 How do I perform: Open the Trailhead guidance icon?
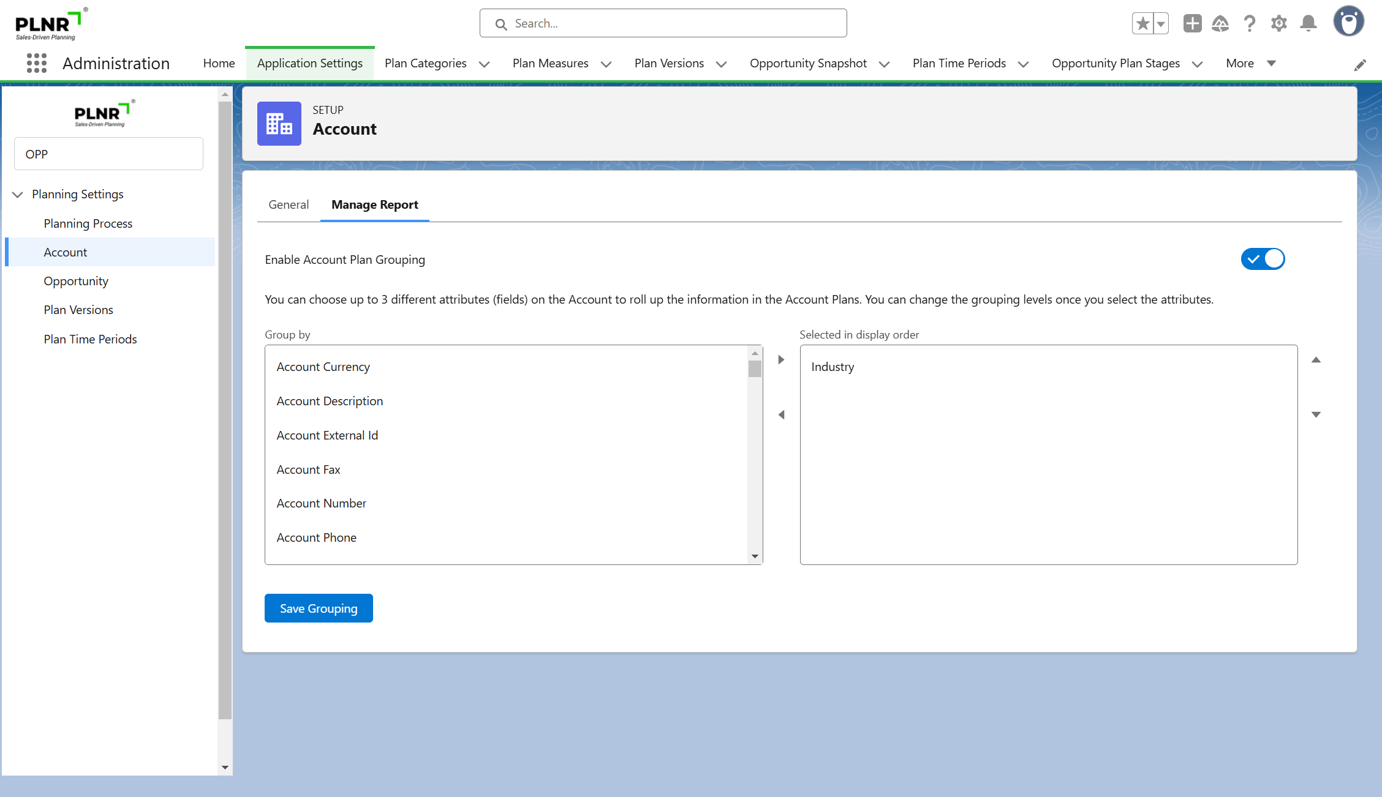point(1220,24)
